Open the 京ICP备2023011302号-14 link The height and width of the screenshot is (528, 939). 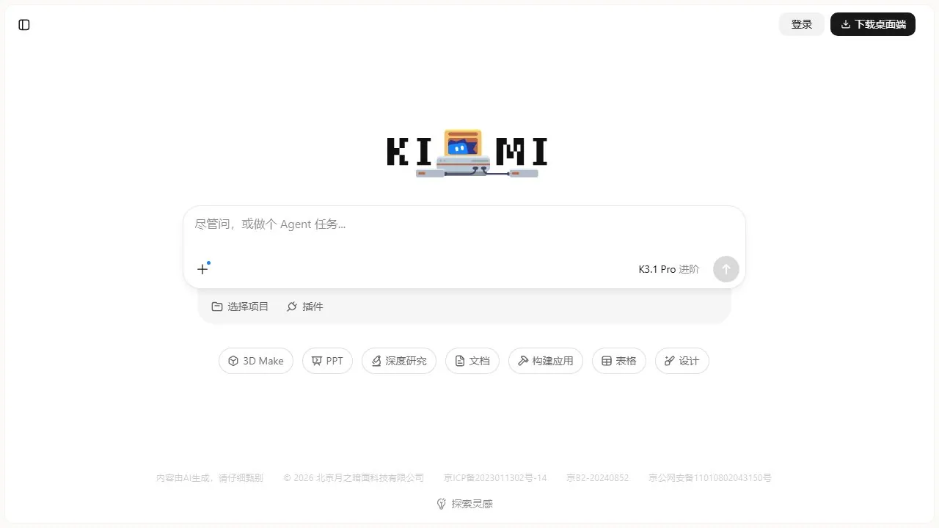point(495,478)
